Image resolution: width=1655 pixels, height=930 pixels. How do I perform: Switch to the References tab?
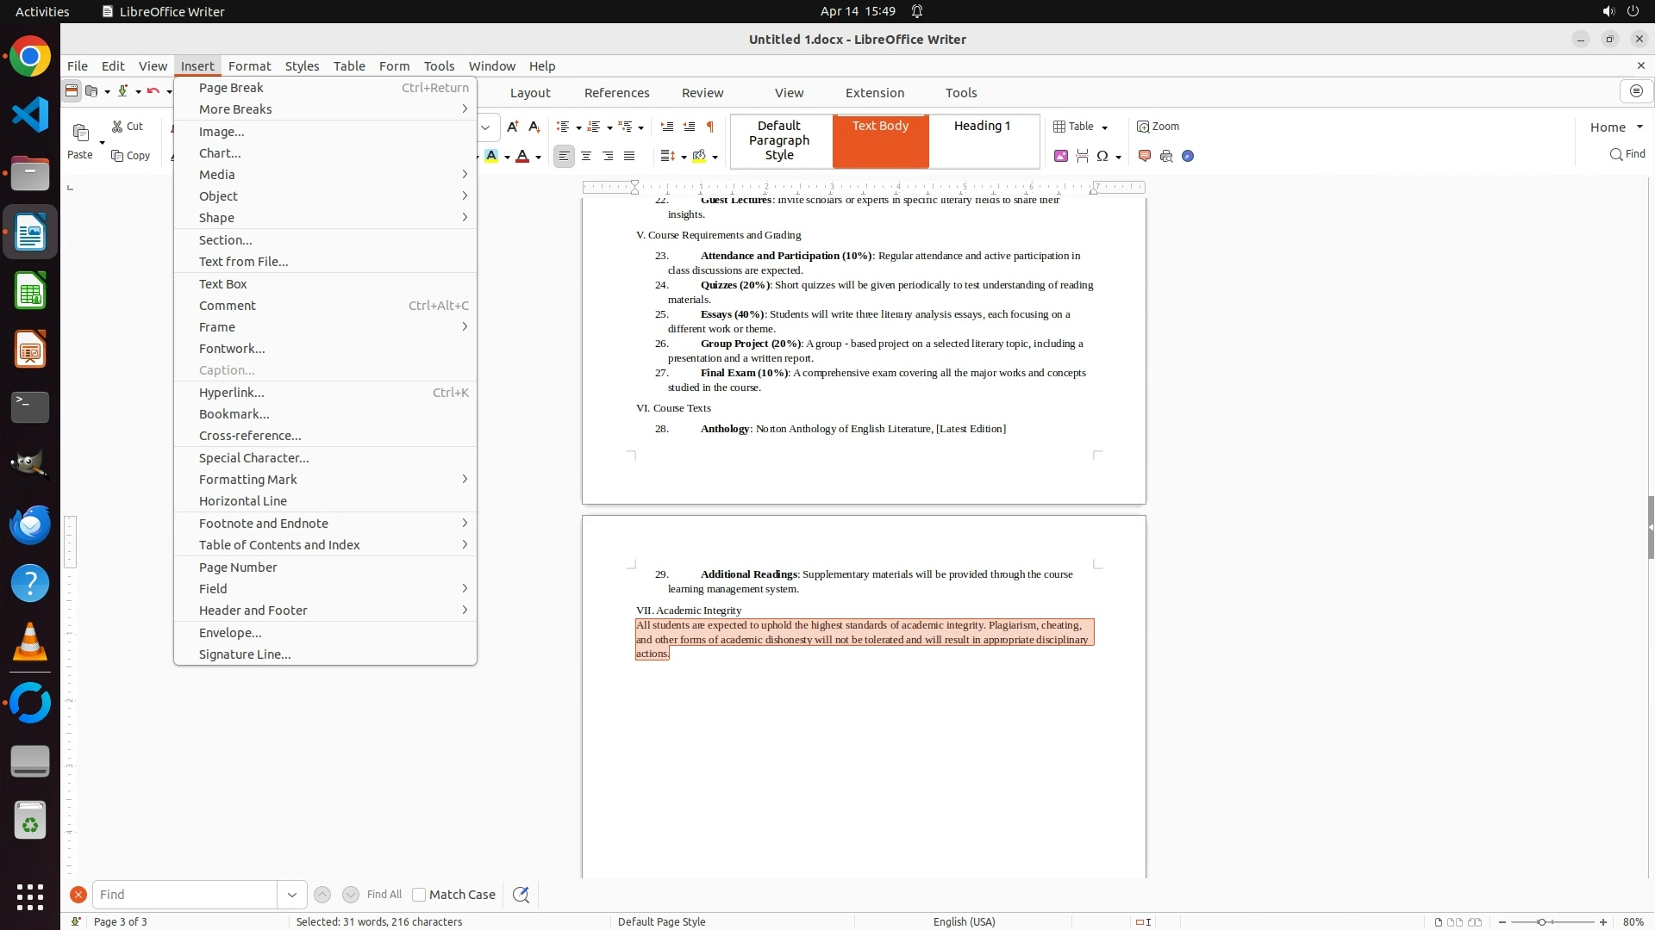tap(616, 93)
